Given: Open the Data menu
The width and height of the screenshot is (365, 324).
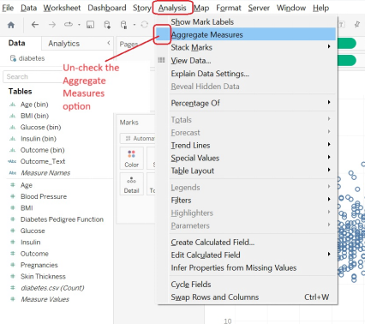Looking at the screenshot, I should 29,8.
